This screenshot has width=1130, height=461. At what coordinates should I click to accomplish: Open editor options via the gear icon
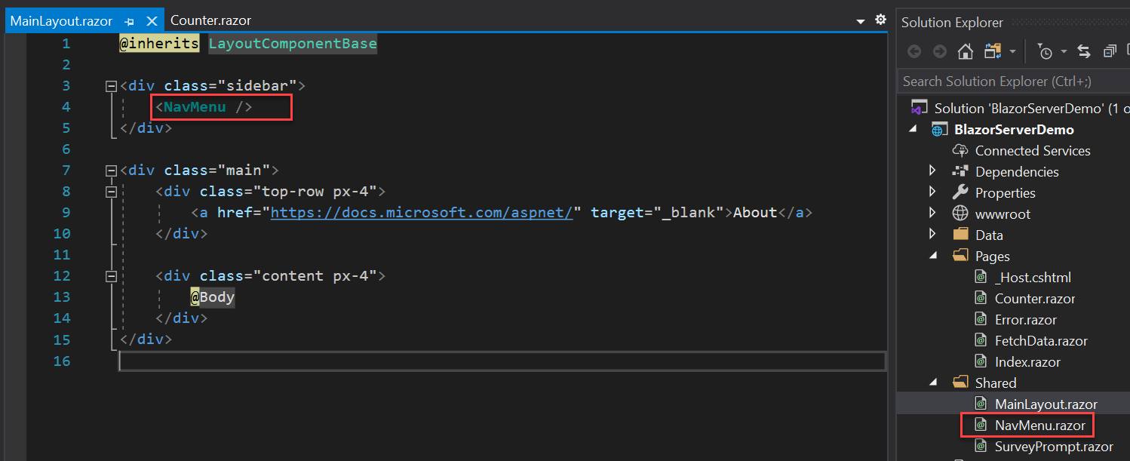click(880, 20)
